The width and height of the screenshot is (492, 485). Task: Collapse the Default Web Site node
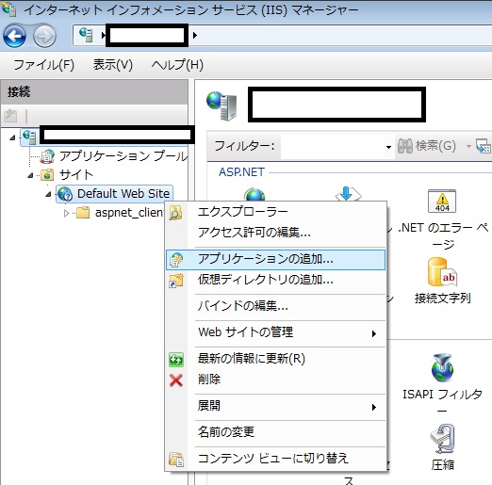pos(48,194)
